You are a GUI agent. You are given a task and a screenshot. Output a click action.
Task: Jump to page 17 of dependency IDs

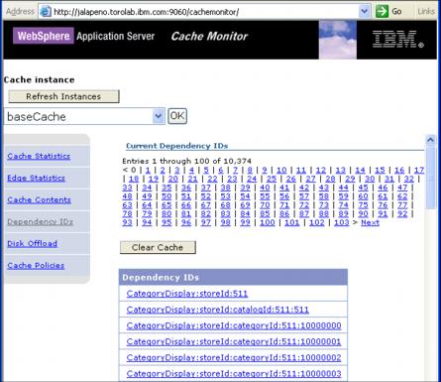pyautogui.click(x=419, y=170)
